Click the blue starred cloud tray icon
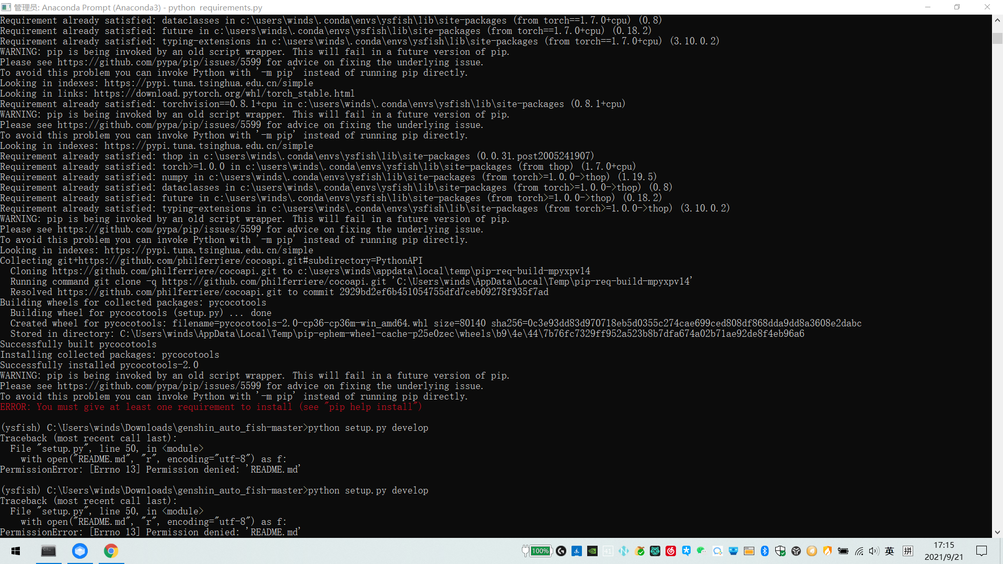Screen dimensions: 1003x564 [686, 551]
